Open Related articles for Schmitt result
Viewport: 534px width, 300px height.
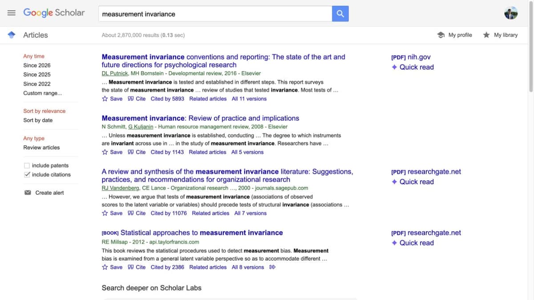(207, 152)
